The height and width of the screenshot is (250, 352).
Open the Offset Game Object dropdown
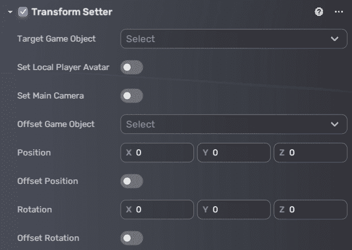pos(234,124)
